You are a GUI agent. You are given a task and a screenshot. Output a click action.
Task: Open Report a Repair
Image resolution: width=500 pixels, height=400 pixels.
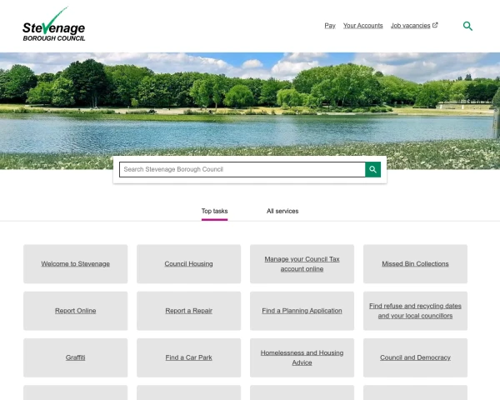188,311
